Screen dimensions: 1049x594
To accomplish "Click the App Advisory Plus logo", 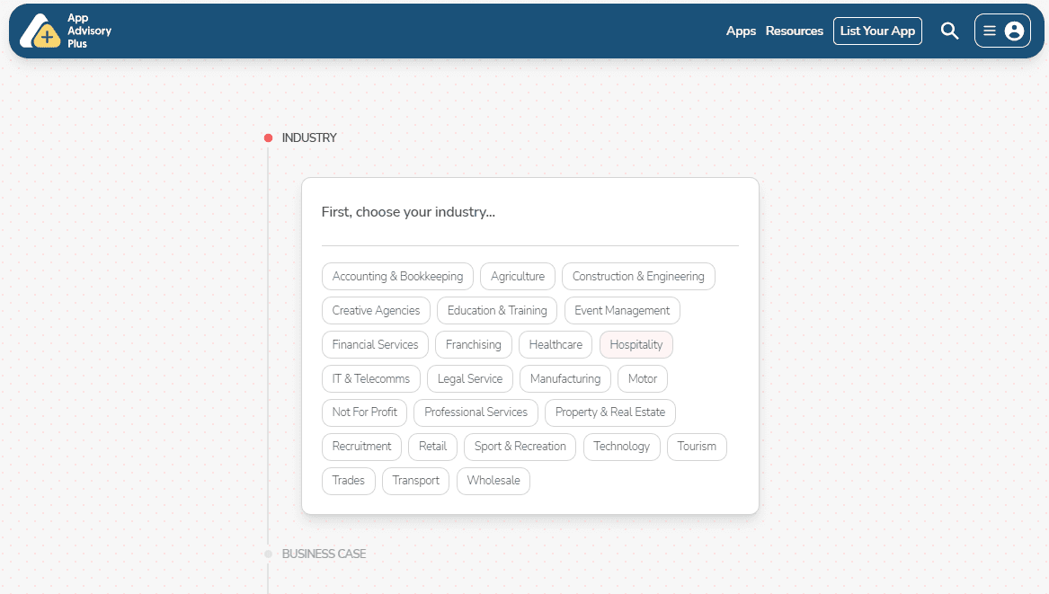I will point(65,31).
